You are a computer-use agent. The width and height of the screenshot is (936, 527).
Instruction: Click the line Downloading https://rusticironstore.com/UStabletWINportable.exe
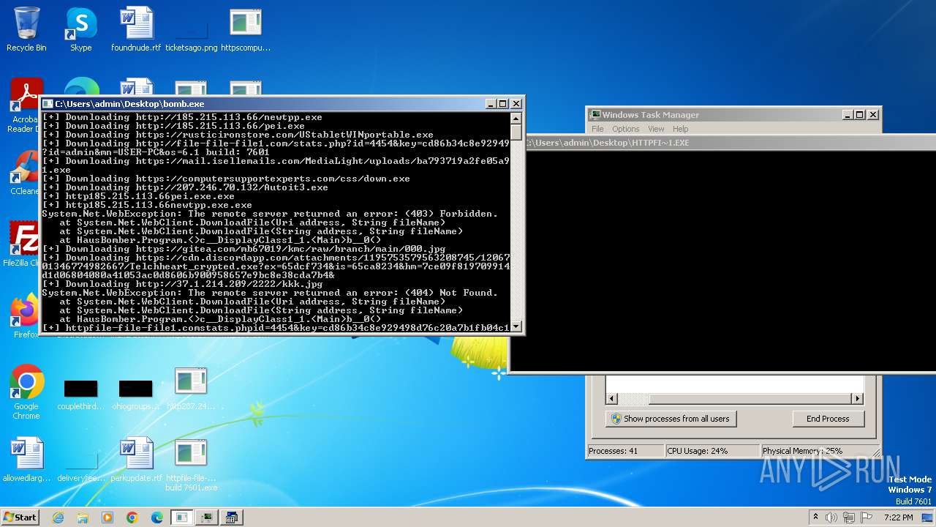238,135
